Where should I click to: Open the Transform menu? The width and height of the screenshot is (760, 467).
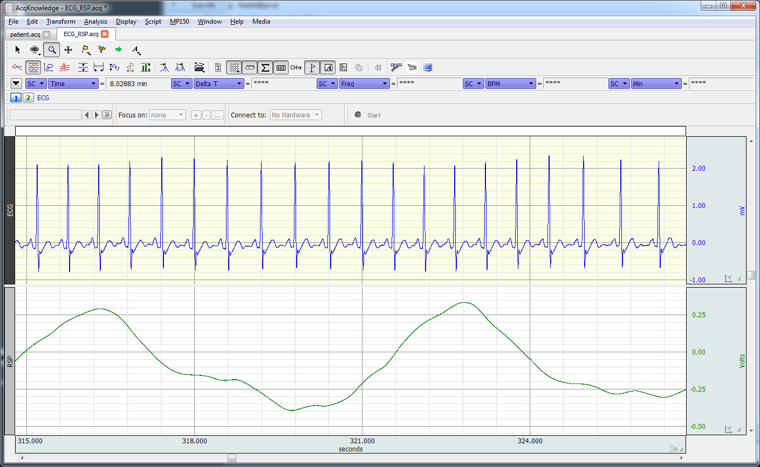(x=60, y=22)
